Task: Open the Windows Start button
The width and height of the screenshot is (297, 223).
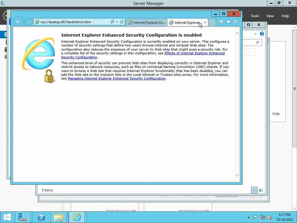Action: (x=7, y=217)
